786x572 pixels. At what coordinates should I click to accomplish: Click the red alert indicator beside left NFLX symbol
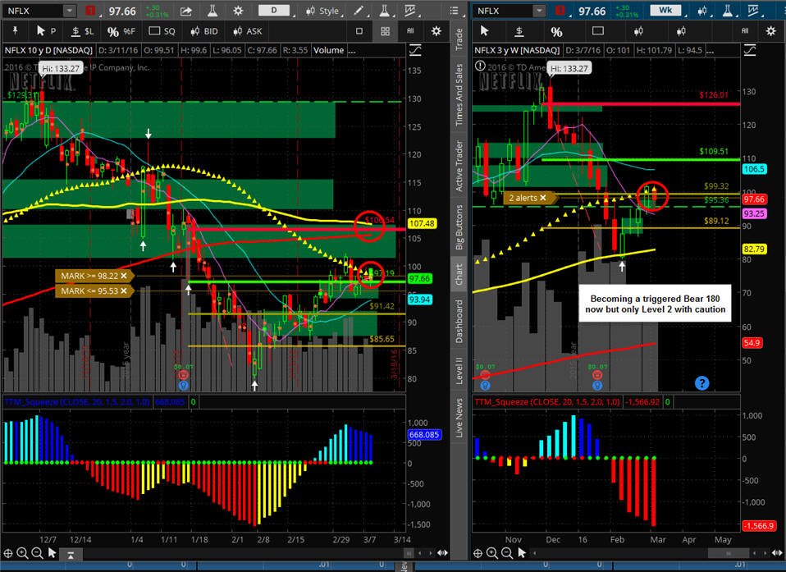[91, 11]
